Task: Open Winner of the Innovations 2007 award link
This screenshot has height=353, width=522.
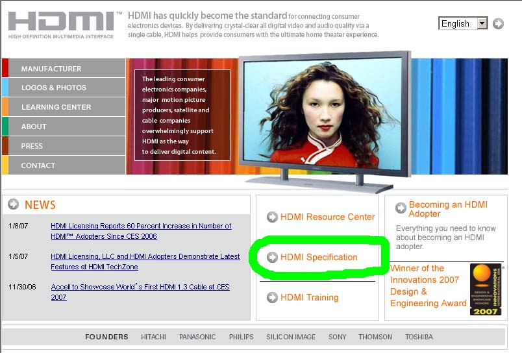Action: (x=429, y=286)
